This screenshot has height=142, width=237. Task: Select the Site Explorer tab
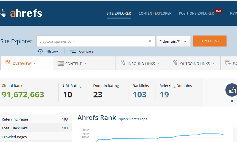click(x=119, y=13)
